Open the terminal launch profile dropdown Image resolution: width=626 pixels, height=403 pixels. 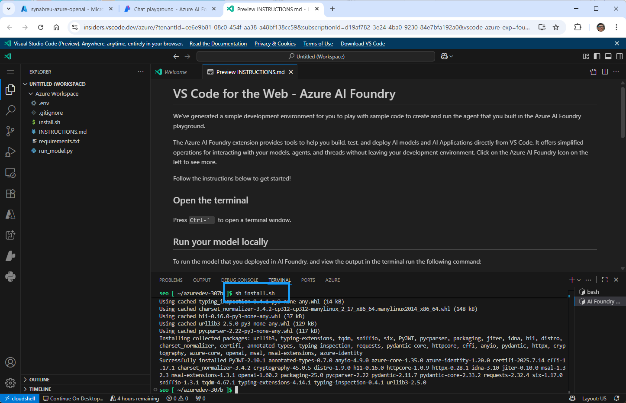click(579, 280)
